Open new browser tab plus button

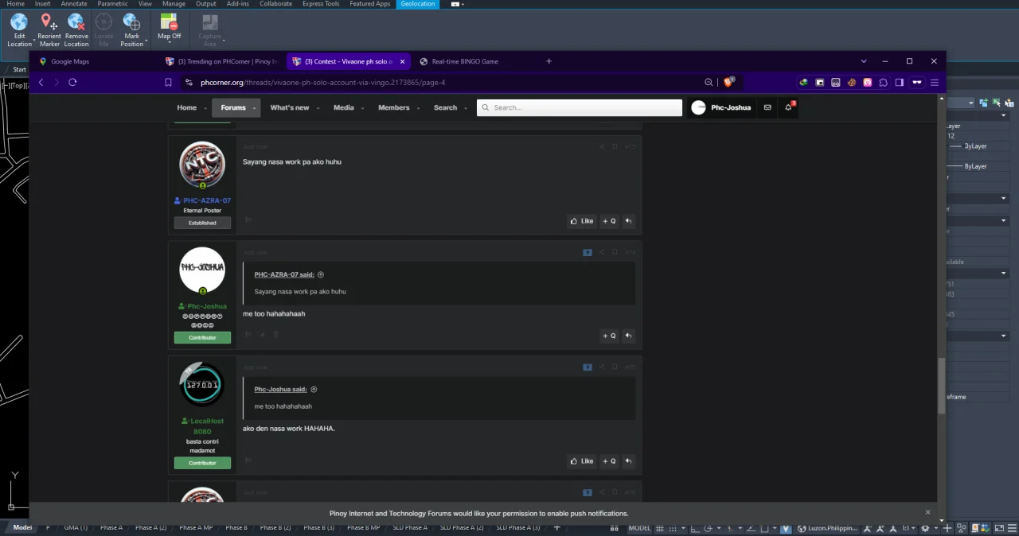pyautogui.click(x=549, y=61)
